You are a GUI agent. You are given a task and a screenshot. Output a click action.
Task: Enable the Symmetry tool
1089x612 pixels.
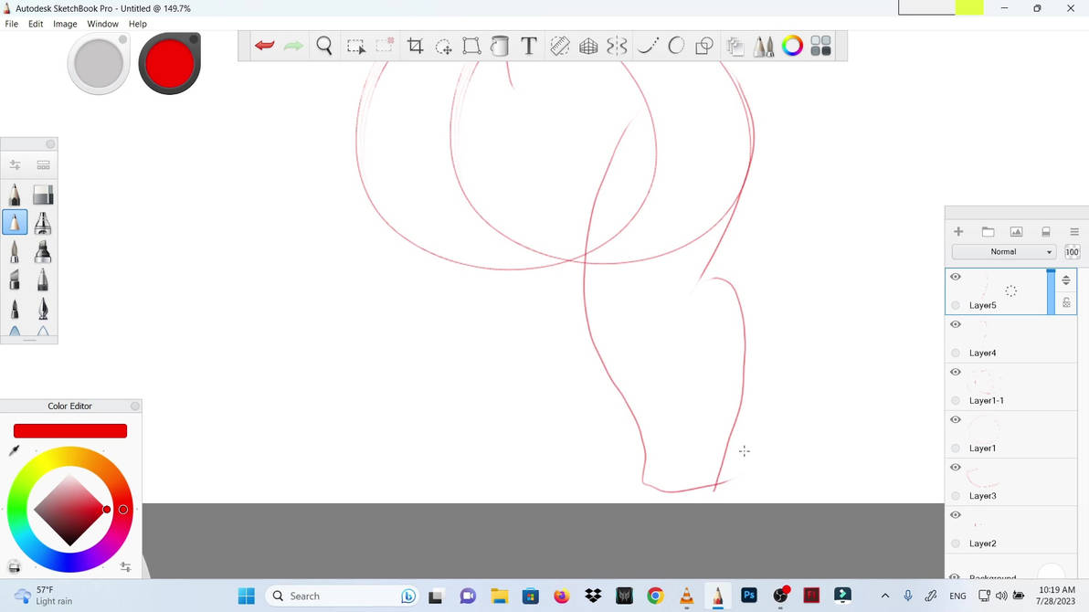[x=617, y=46]
